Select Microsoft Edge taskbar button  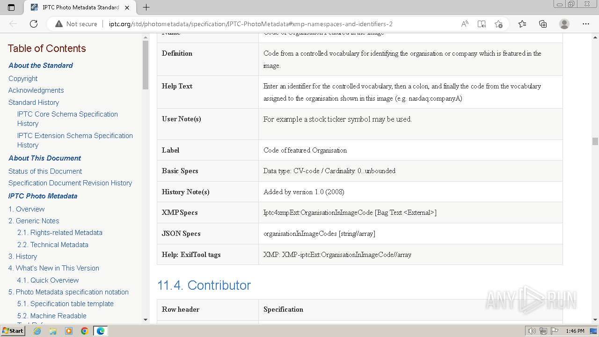[101, 331]
